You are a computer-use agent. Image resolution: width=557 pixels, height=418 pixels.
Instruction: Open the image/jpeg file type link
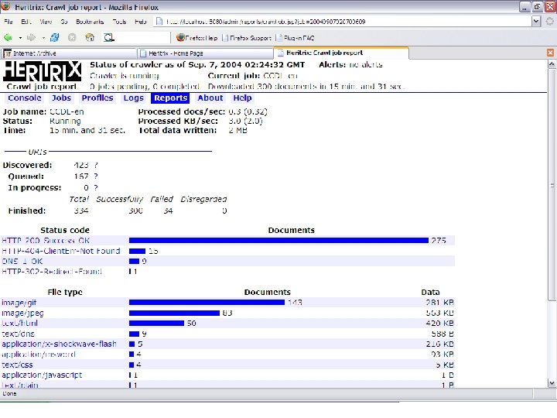(x=22, y=313)
